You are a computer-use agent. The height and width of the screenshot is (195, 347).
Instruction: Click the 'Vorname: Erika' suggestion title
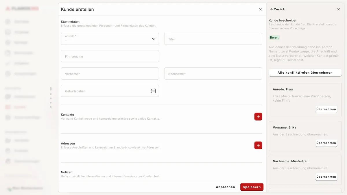point(285,127)
